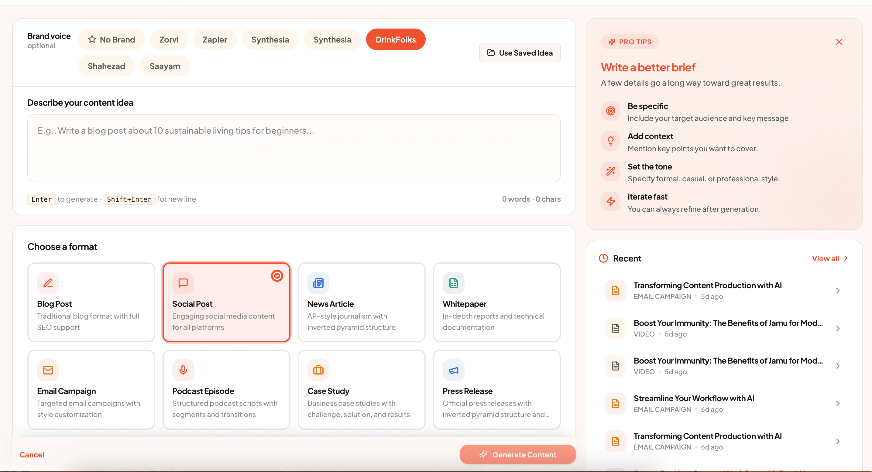Select the Saayam brand voice
The image size is (872, 472).
point(164,66)
